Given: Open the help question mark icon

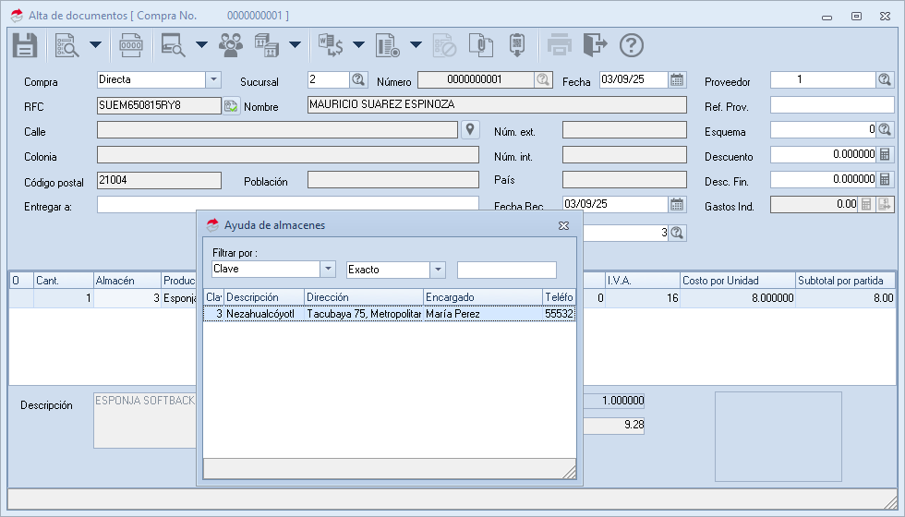Looking at the screenshot, I should 631,44.
